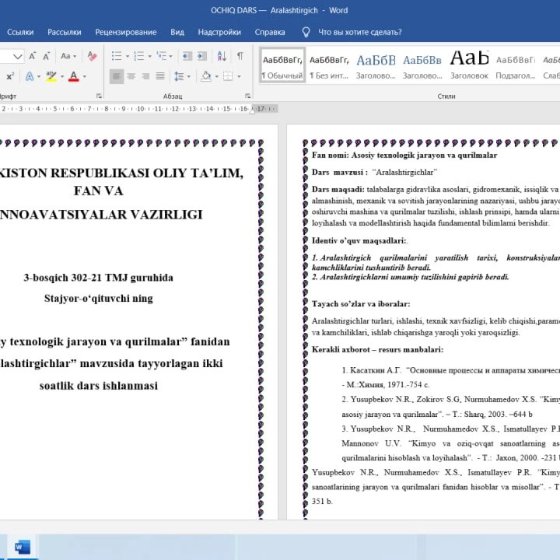
Task: Toggle the show paragraph marks (¶) button
Action: click(240, 56)
